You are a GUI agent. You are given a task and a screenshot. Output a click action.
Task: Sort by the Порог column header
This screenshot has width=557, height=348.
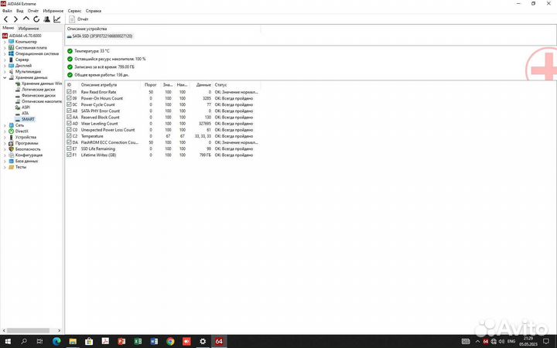coord(150,85)
